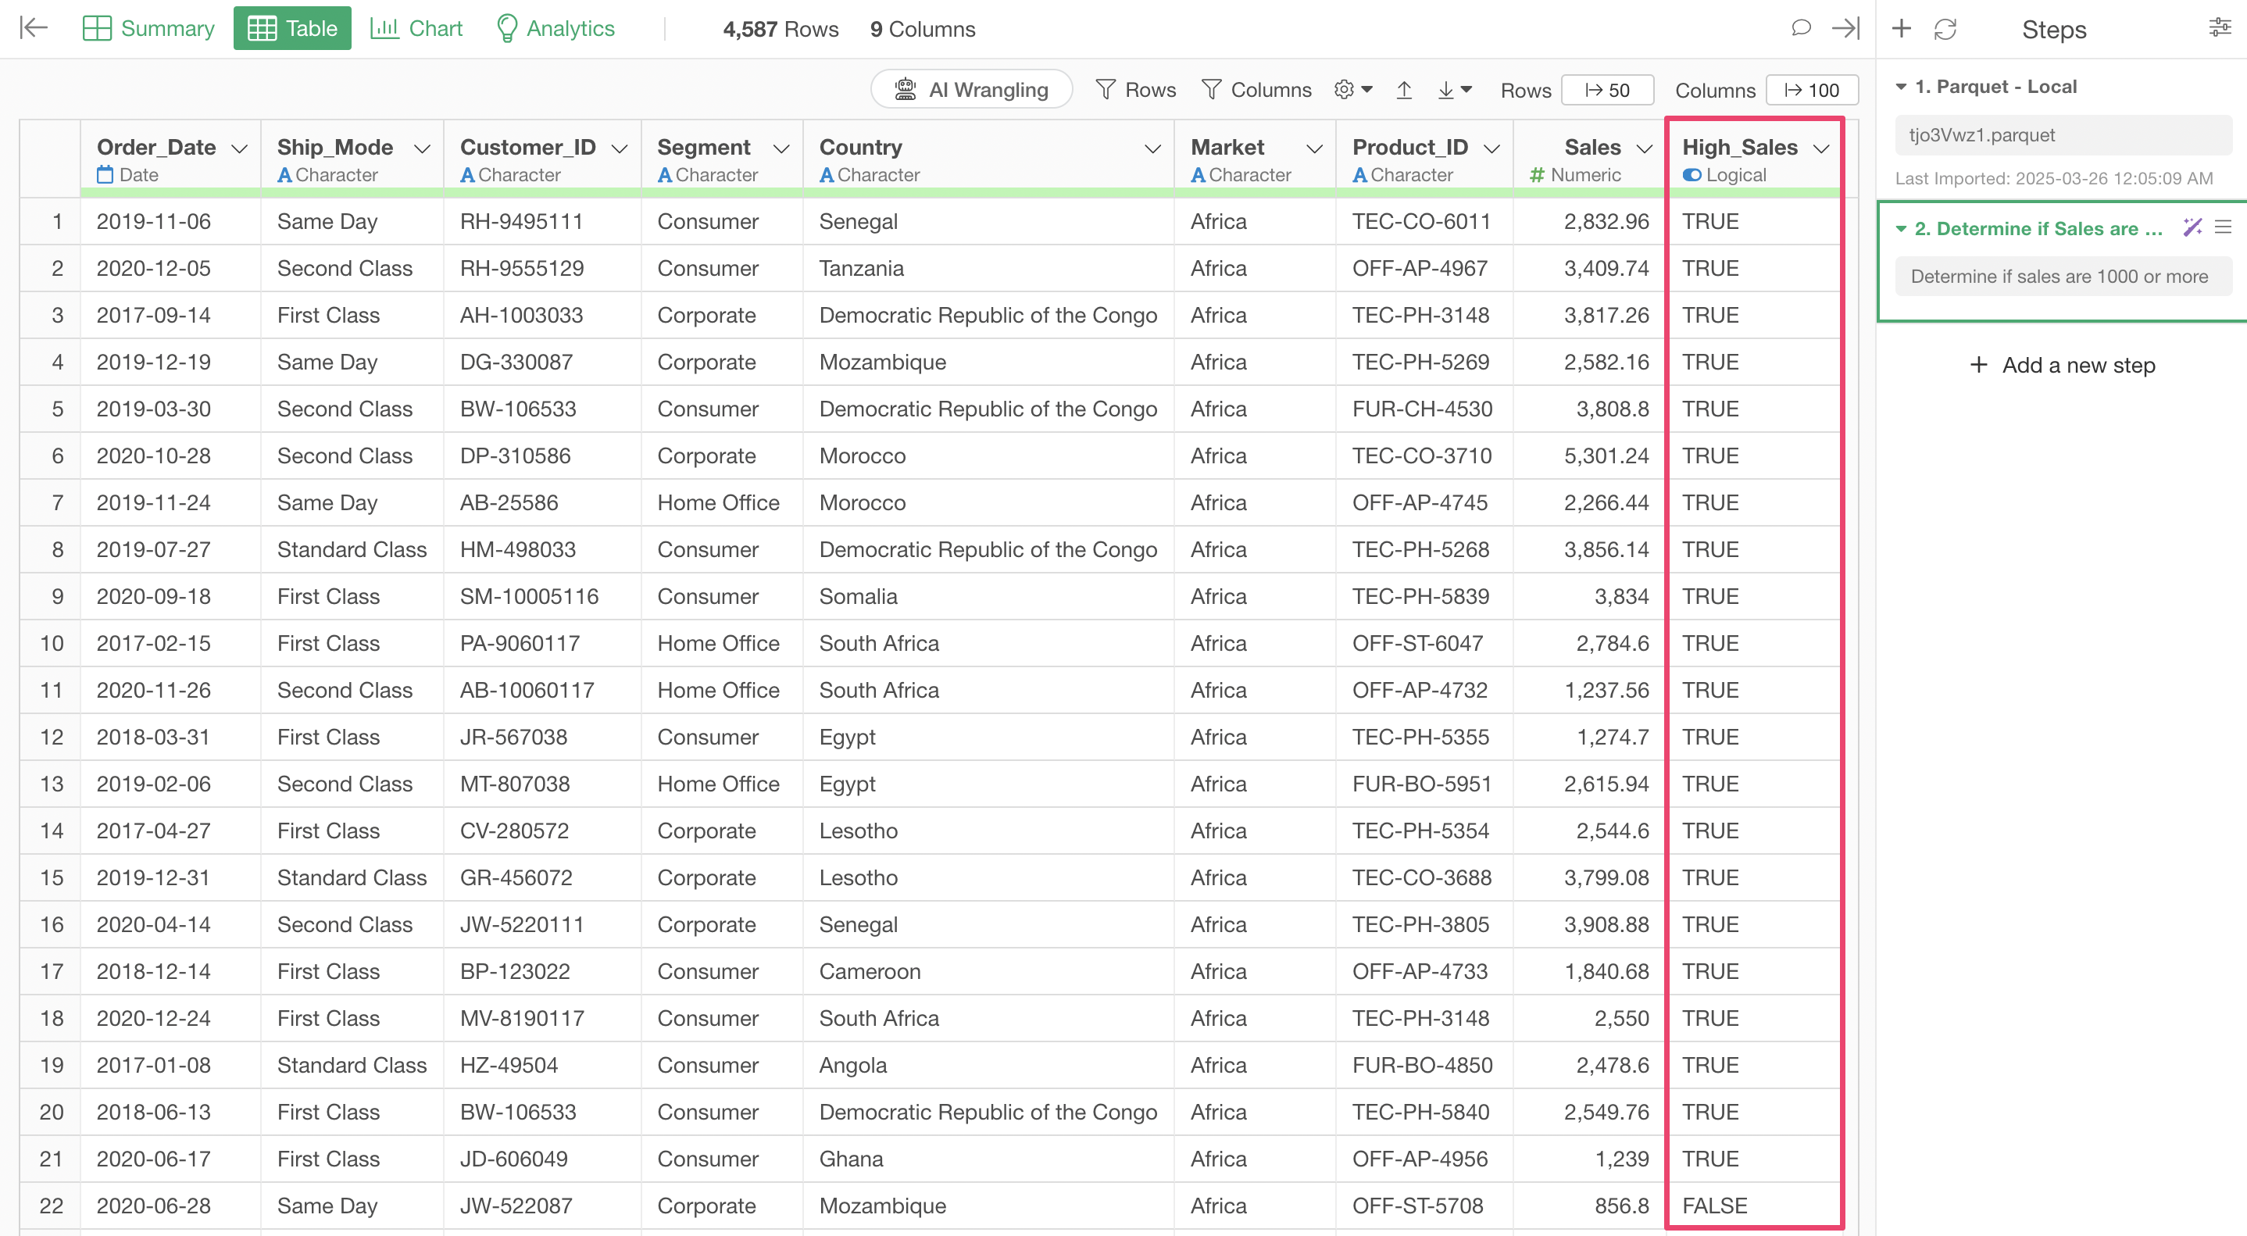Collapse the right Steps panel arrow
The image size is (2247, 1236).
pyautogui.click(x=1845, y=28)
